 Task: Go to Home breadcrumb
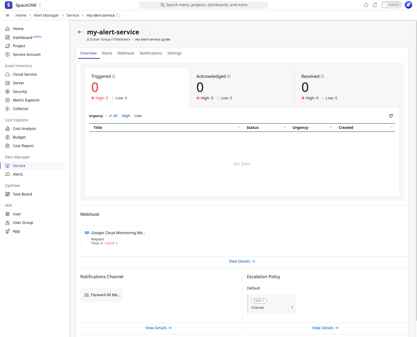tap(21, 15)
